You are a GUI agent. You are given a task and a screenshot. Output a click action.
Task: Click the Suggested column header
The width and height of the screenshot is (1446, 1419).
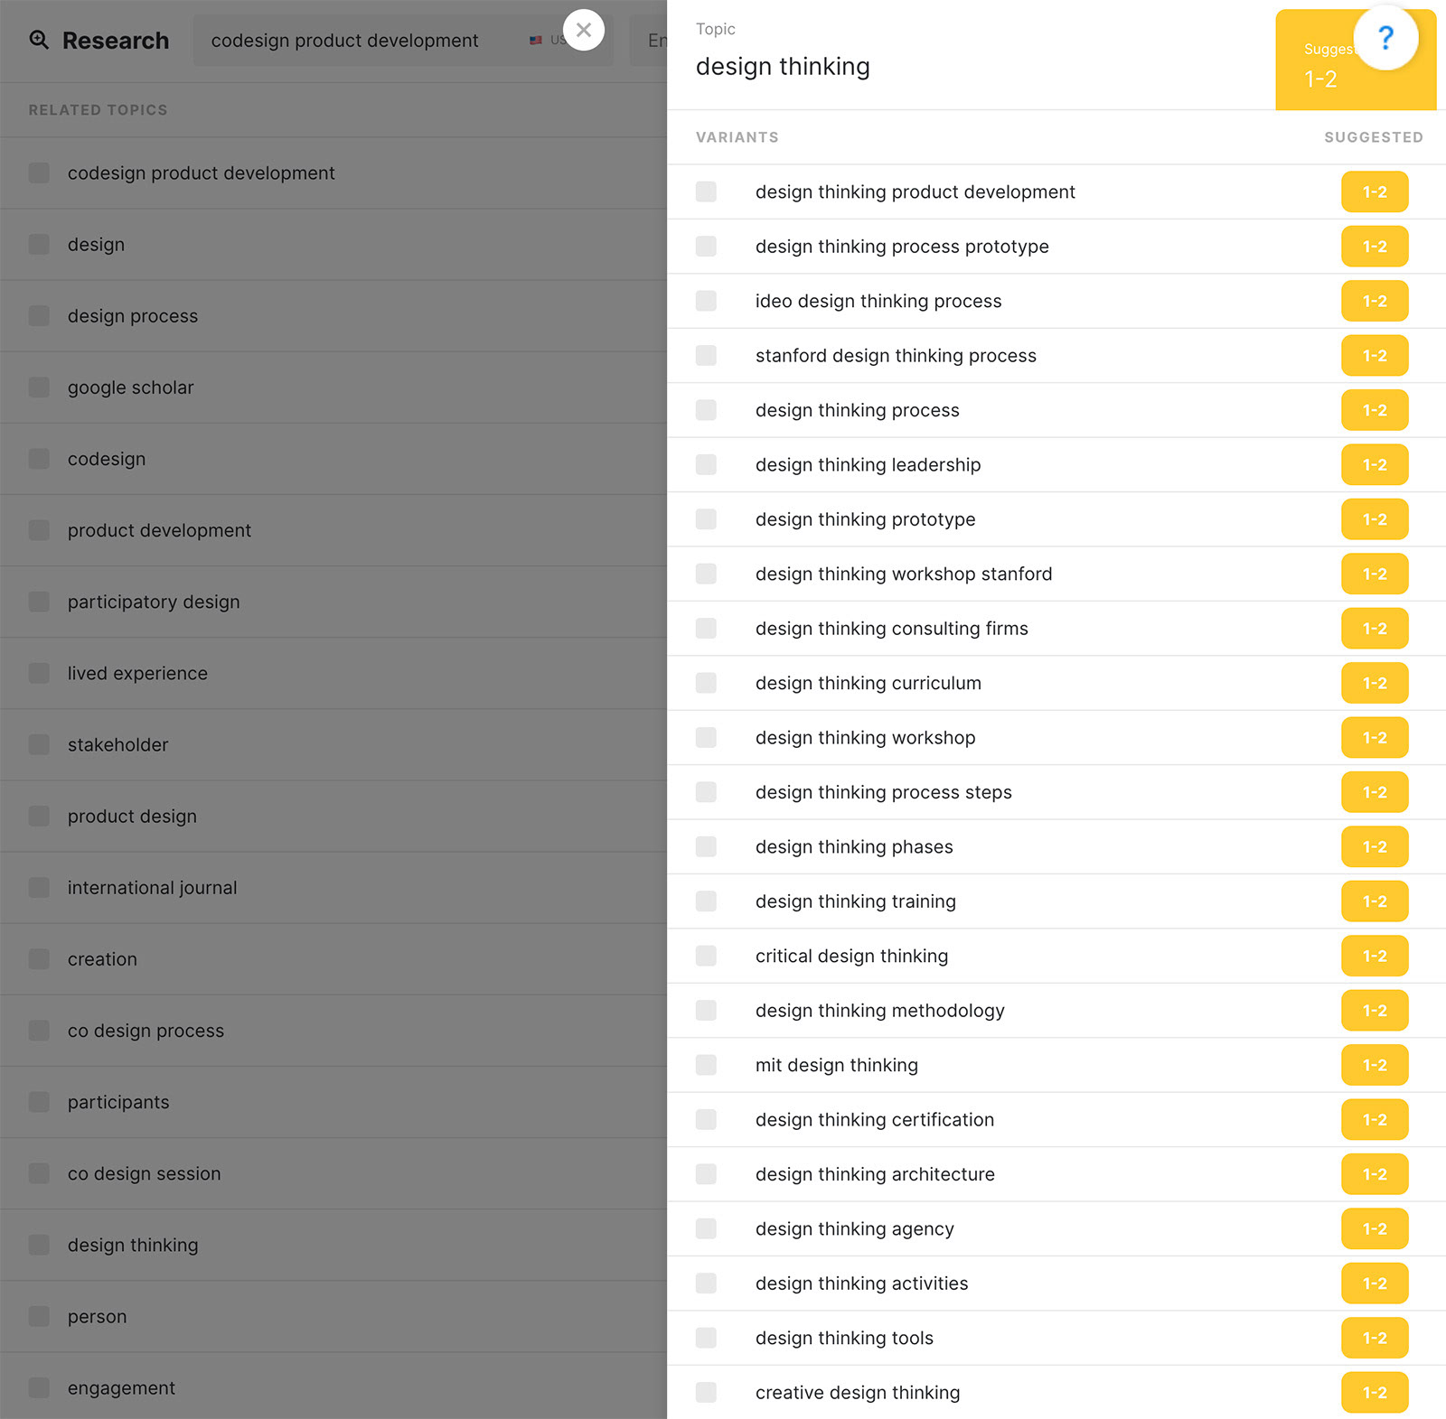(1373, 137)
